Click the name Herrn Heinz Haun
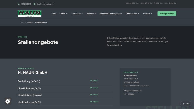The height and width of the screenshot is (109, 194). (x=131, y=79)
